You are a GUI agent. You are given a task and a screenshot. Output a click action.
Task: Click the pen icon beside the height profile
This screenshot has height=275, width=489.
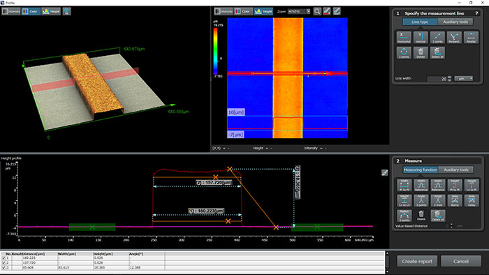384,172
